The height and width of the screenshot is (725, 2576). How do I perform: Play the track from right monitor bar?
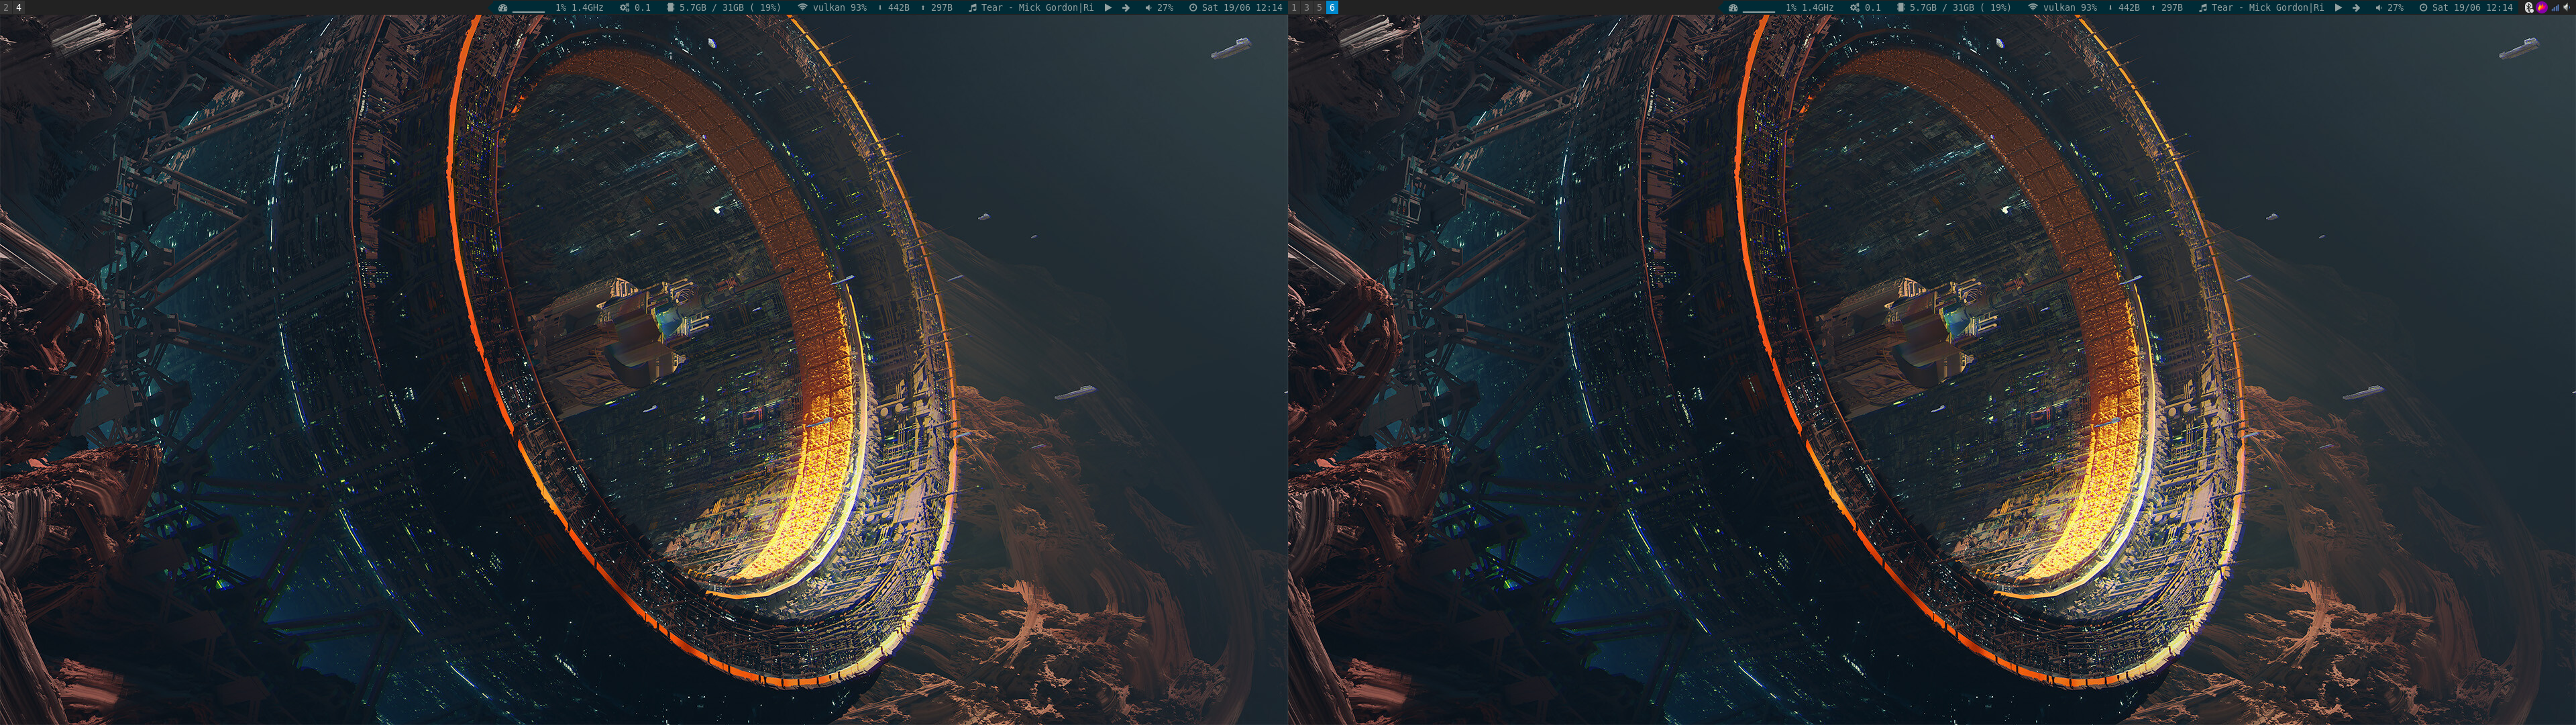click(2338, 8)
